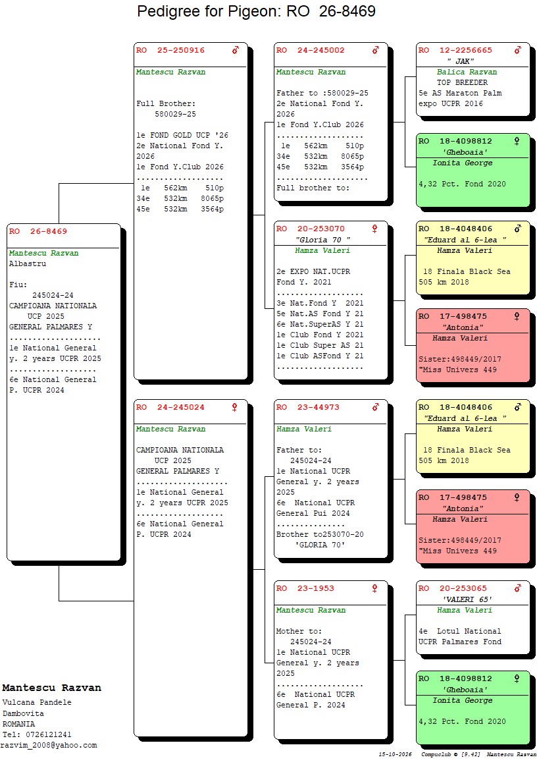Viewport: 537px width, 772px height.
Task: Click the county name "Dambovita"
Action: point(23,714)
